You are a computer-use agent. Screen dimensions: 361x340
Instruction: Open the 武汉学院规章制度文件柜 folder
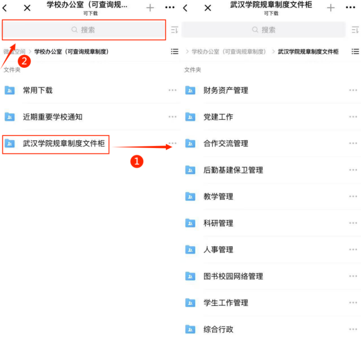pos(63,143)
